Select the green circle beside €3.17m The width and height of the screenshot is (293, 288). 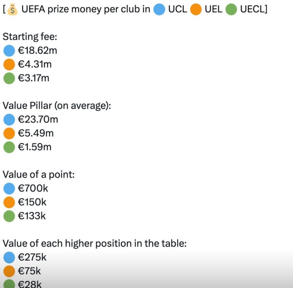point(9,78)
